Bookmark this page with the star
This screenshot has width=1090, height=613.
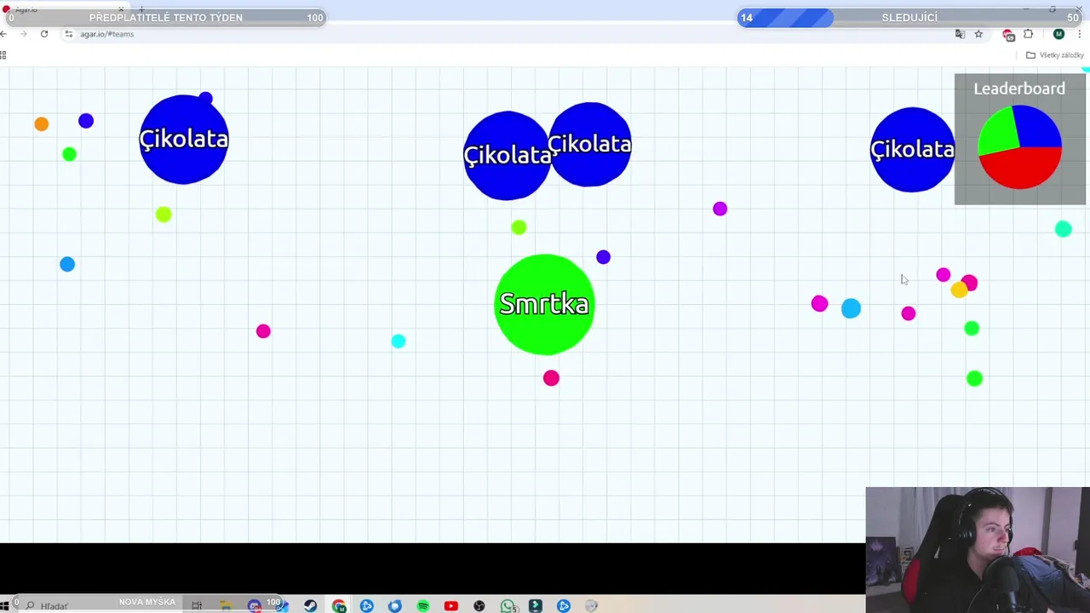pos(978,34)
